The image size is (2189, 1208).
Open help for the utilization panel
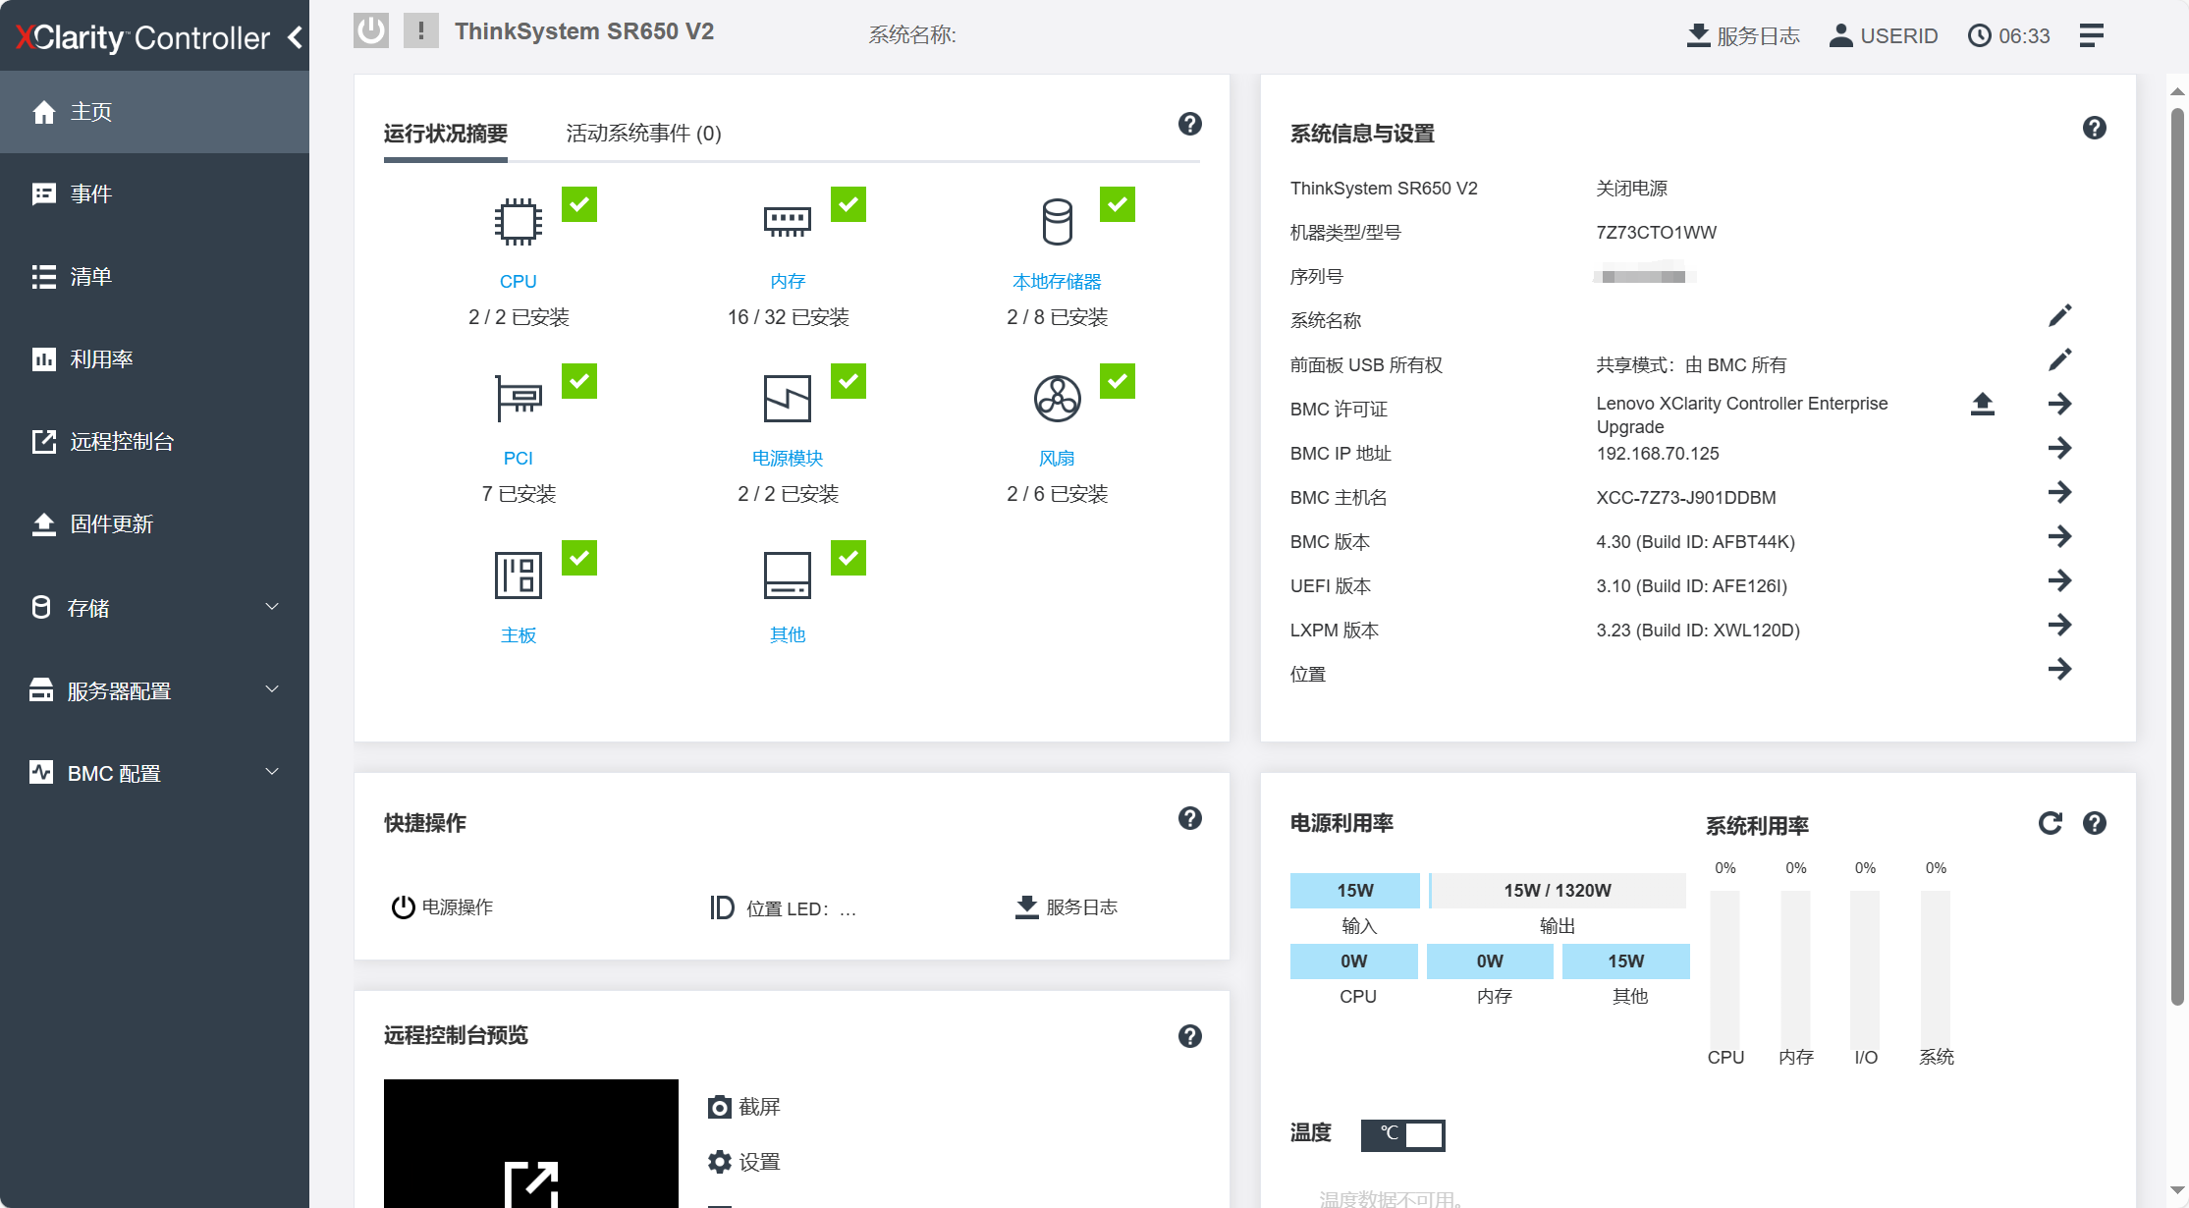point(2095,823)
